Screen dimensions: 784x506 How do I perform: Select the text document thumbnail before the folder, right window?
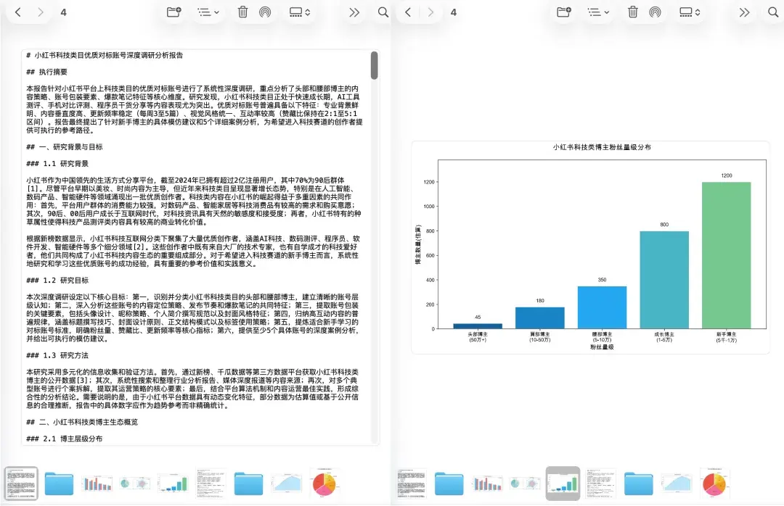tap(412, 484)
